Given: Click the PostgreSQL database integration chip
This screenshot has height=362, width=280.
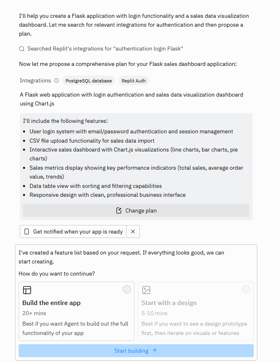Looking at the screenshot, I should tap(88, 80).
